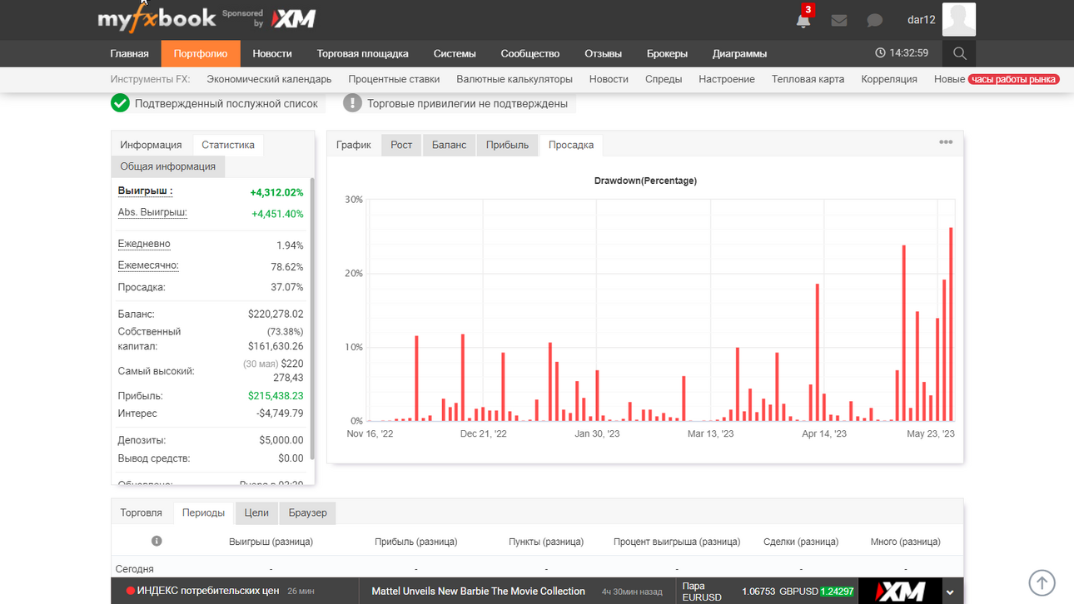Click the Тепловая карта link
The image size is (1074, 604).
click(808, 79)
